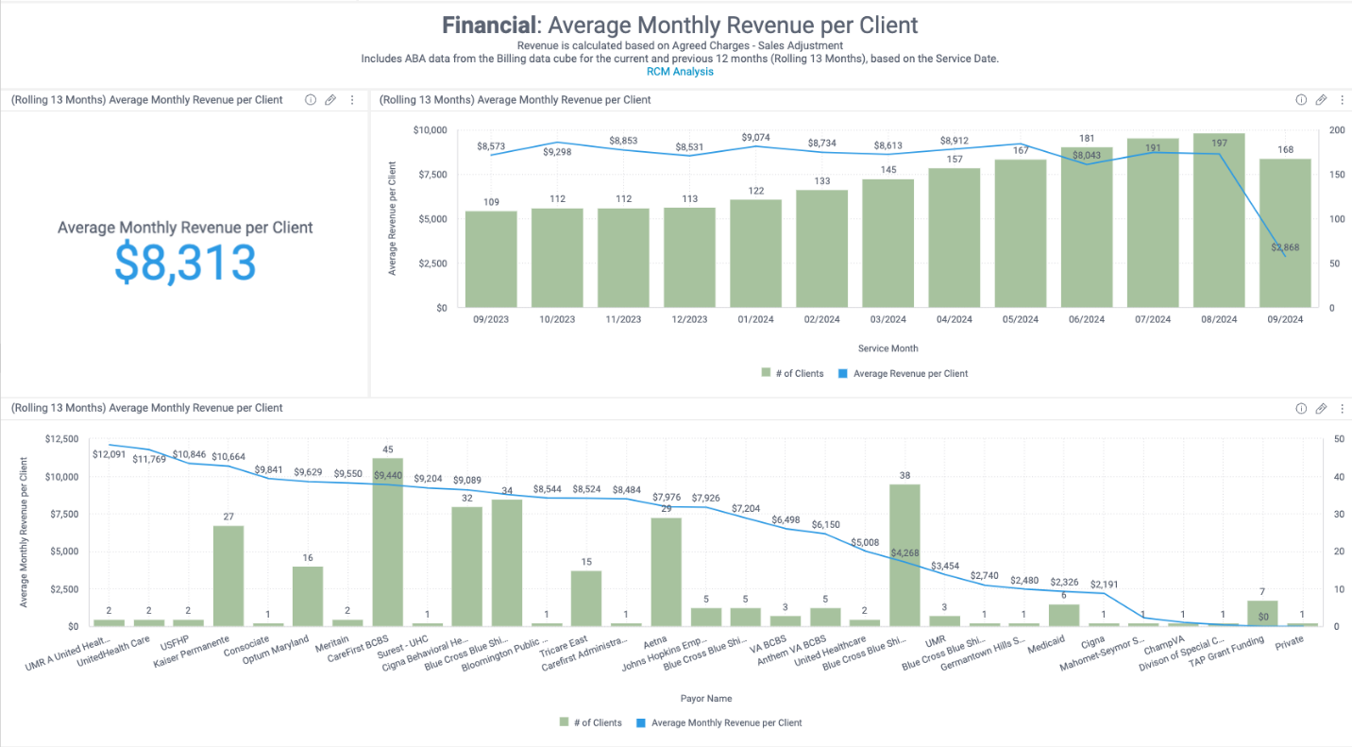The image size is (1352, 747).
Task: Show info for the Payor Name chart widget
Action: pyautogui.click(x=1300, y=408)
